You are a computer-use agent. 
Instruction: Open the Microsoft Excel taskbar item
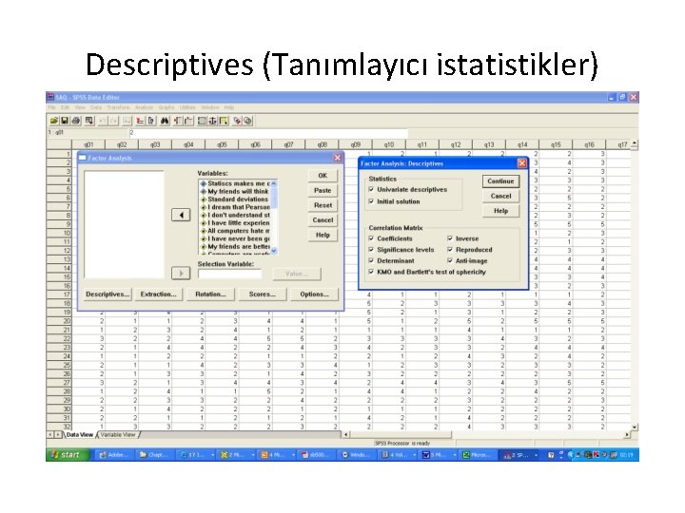[479, 455]
